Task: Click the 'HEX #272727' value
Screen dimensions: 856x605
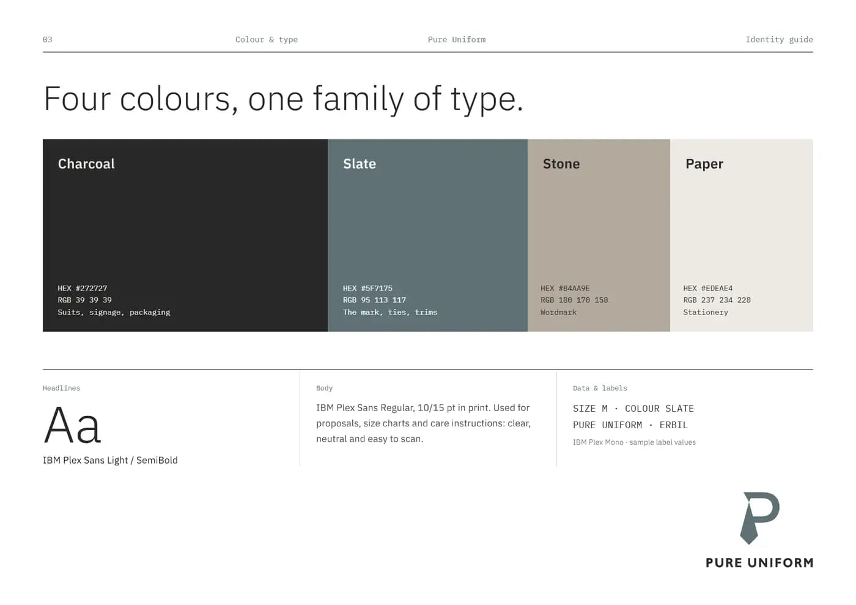Action: (83, 288)
